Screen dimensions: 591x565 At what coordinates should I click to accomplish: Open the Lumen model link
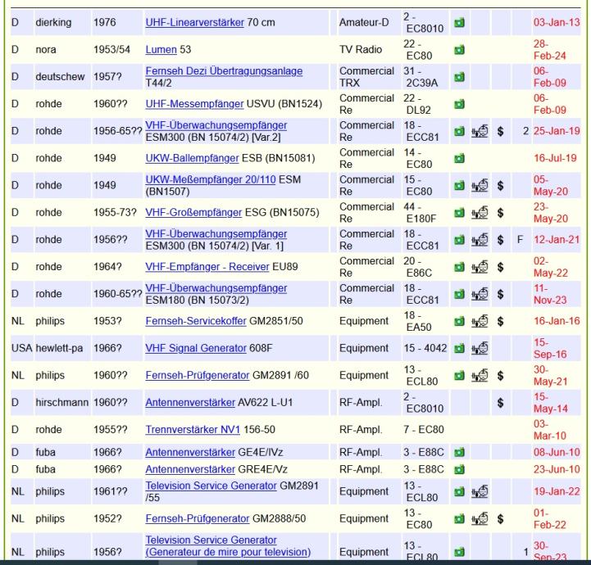[161, 48]
